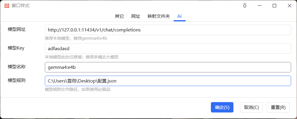
Task: Click the 模型Key label text
Action: [16, 48]
